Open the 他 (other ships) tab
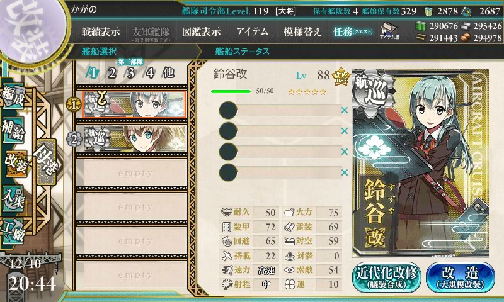 [x=168, y=73]
